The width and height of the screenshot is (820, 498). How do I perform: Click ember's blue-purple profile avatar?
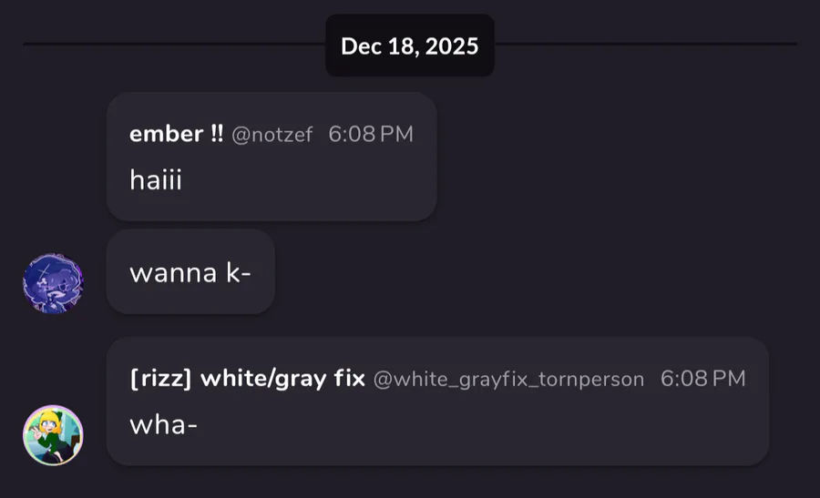point(53,284)
